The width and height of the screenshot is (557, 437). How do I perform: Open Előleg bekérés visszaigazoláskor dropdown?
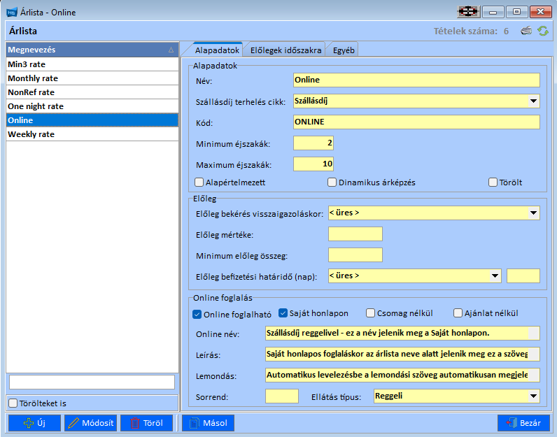533,213
